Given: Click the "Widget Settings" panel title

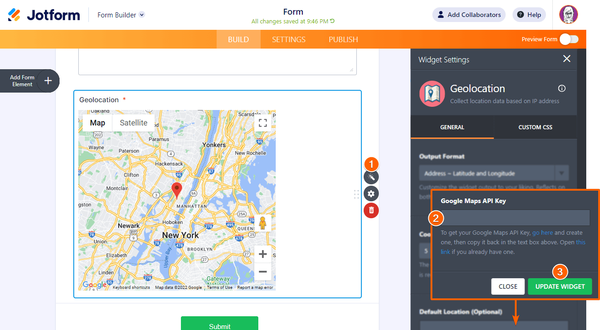Looking at the screenshot, I should click(444, 60).
